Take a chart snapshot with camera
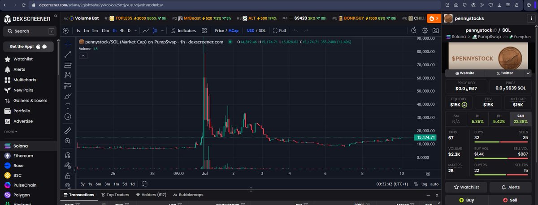538x205 pixels. [x=436, y=30]
